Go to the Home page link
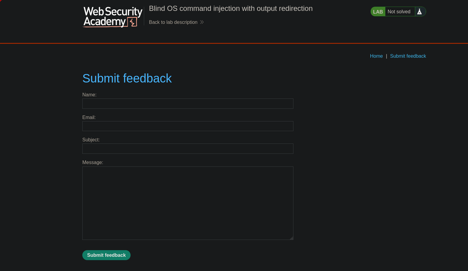 point(376,56)
